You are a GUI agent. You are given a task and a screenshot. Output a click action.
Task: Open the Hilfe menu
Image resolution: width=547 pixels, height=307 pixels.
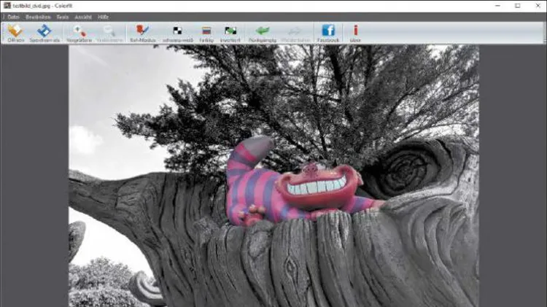pos(103,17)
